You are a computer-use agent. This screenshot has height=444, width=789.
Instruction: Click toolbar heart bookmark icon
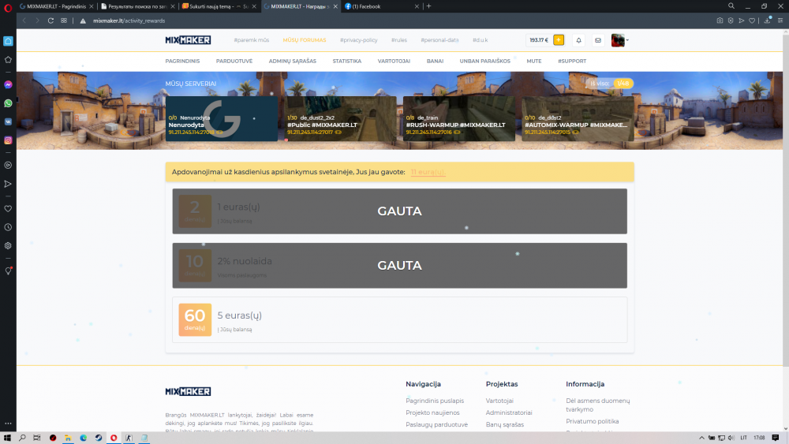(x=752, y=21)
